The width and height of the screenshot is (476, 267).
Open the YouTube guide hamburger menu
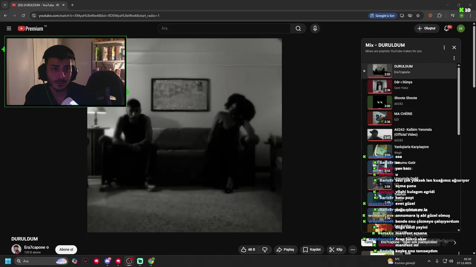(9, 29)
